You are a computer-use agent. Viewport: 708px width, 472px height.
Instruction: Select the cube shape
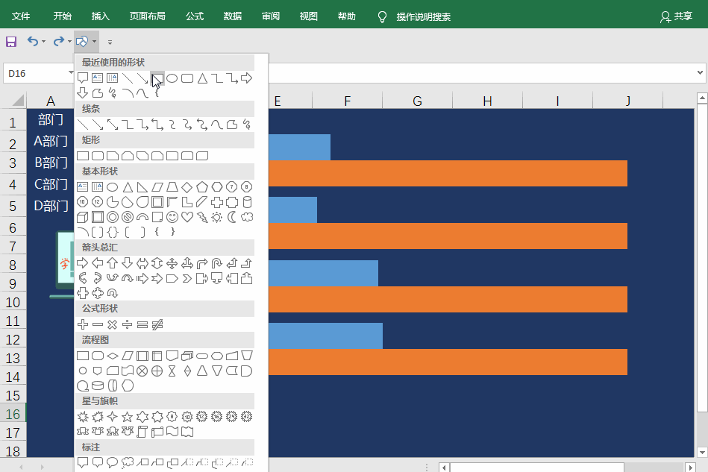pos(82,217)
